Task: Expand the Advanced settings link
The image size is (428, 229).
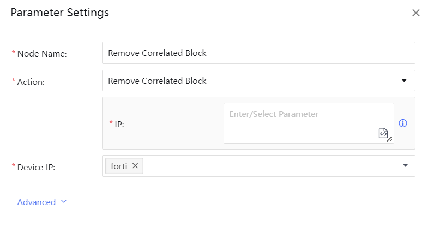Action: tap(37, 202)
